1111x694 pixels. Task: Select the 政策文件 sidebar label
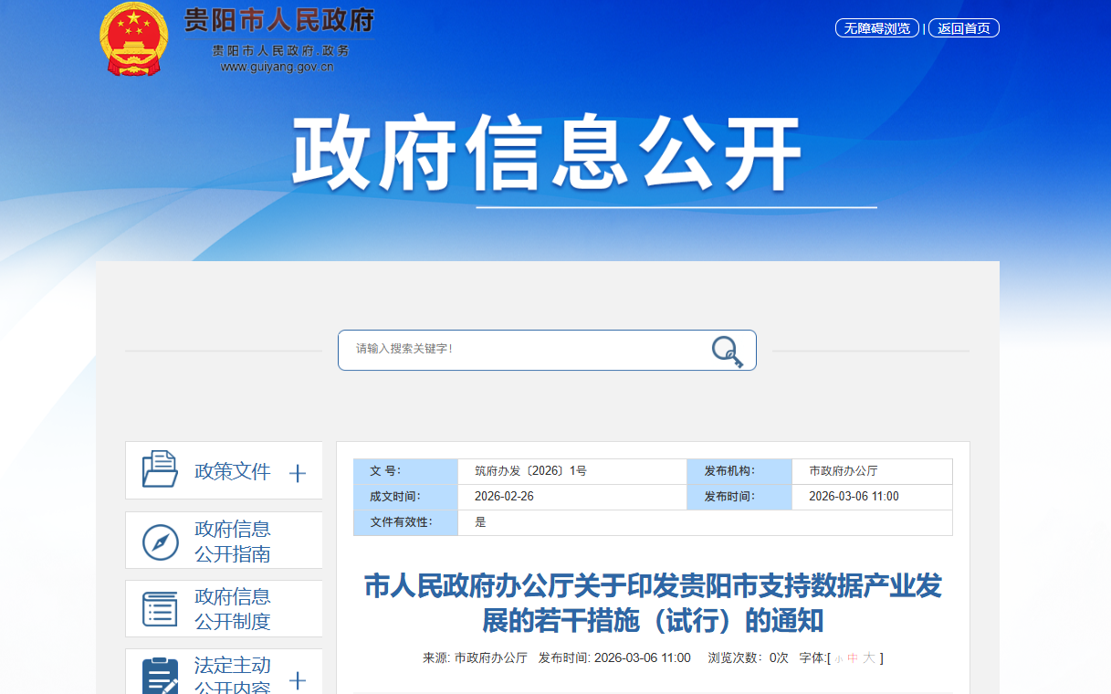(232, 472)
